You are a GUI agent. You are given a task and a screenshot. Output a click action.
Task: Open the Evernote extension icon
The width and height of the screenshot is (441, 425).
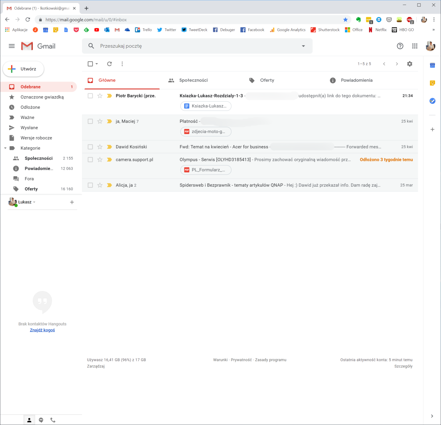pyautogui.click(x=358, y=19)
